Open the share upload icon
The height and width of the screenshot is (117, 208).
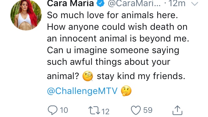[177, 110]
